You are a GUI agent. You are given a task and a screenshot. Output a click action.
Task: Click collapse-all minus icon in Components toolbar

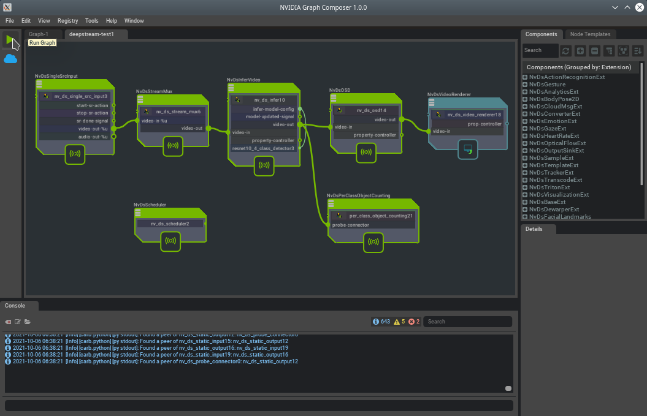(594, 50)
